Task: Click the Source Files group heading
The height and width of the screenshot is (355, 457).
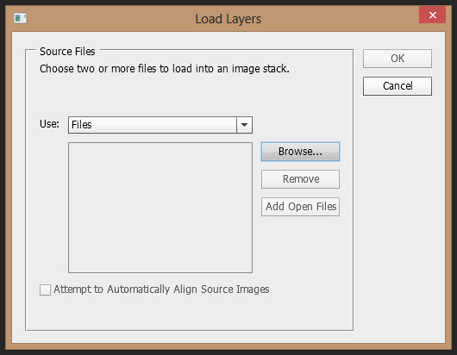Action: 67,52
